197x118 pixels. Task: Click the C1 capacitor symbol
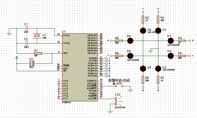pyautogui.click(x=27, y=28)
